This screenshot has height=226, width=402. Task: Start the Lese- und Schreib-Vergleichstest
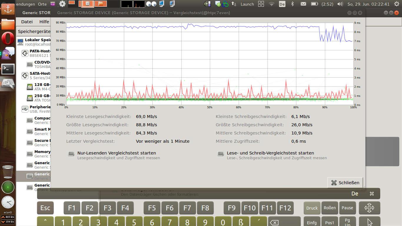[x=270, y=153]
